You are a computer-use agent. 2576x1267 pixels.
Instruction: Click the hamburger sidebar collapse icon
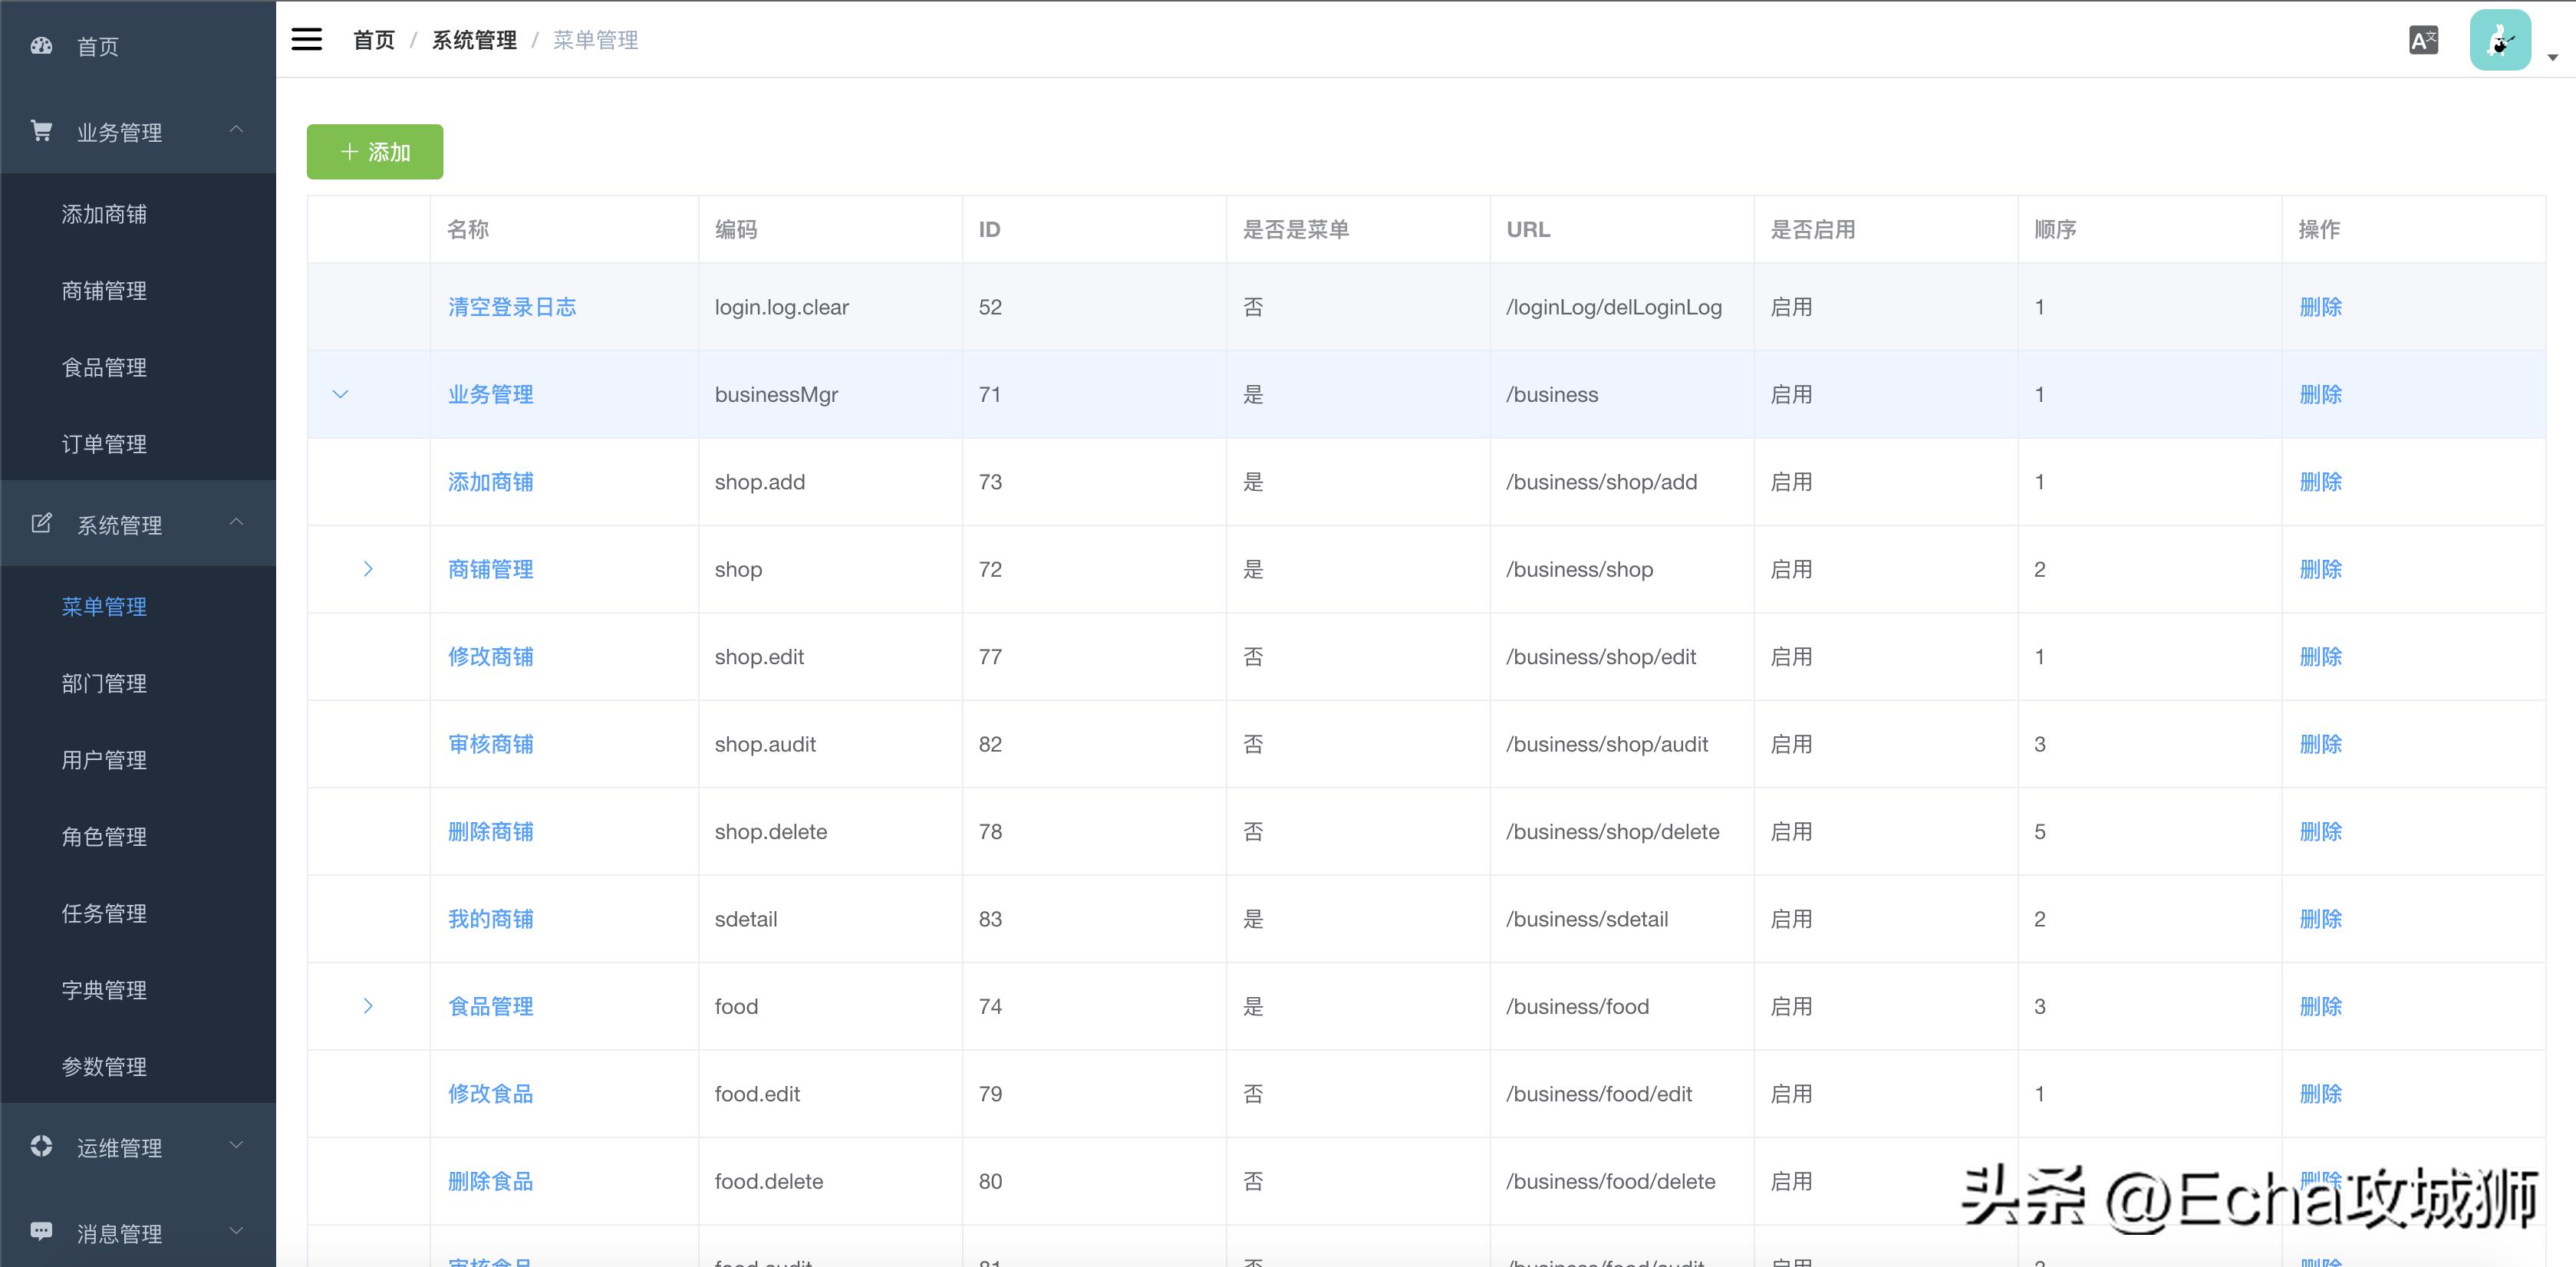click(x=306, y=40)
